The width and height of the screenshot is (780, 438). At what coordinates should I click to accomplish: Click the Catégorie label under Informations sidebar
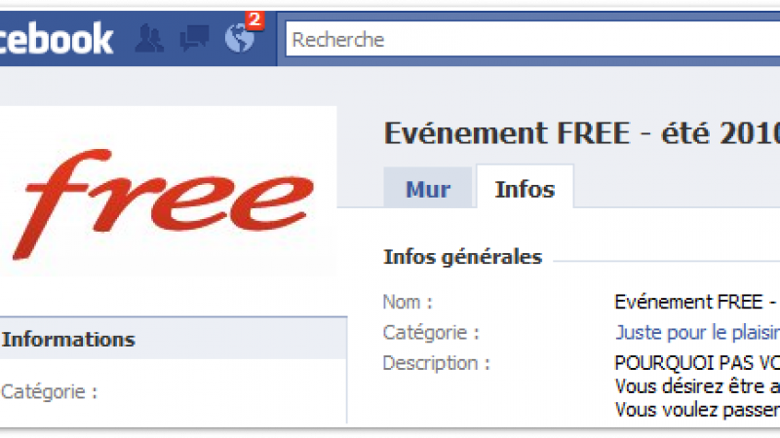click(x=50, y=392)
